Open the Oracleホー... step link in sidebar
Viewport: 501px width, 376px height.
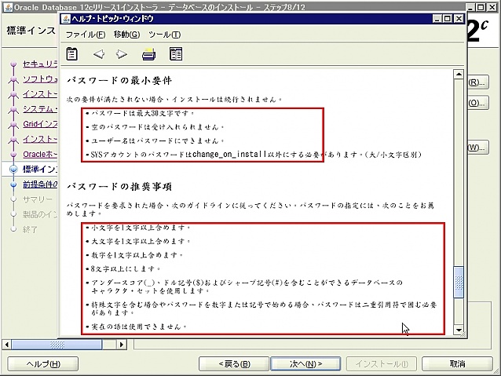coord(40,154)
